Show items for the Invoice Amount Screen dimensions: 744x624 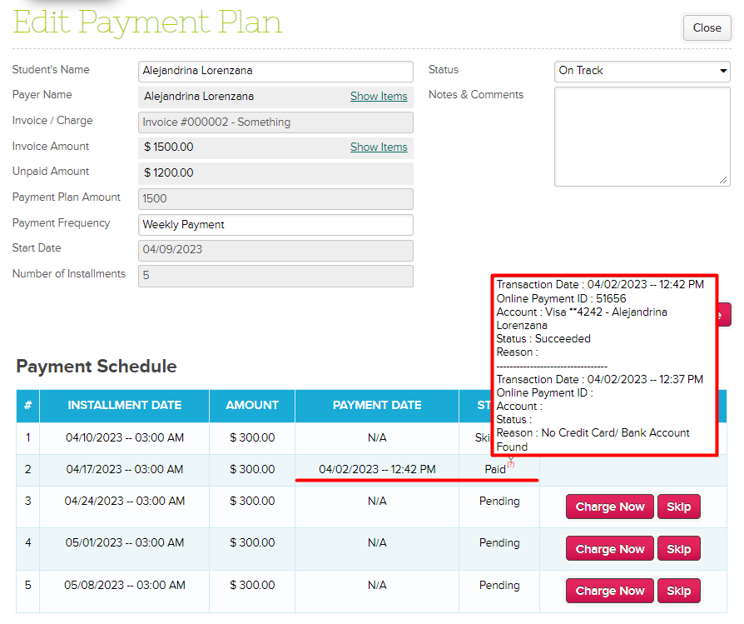(x=379, y=147)
